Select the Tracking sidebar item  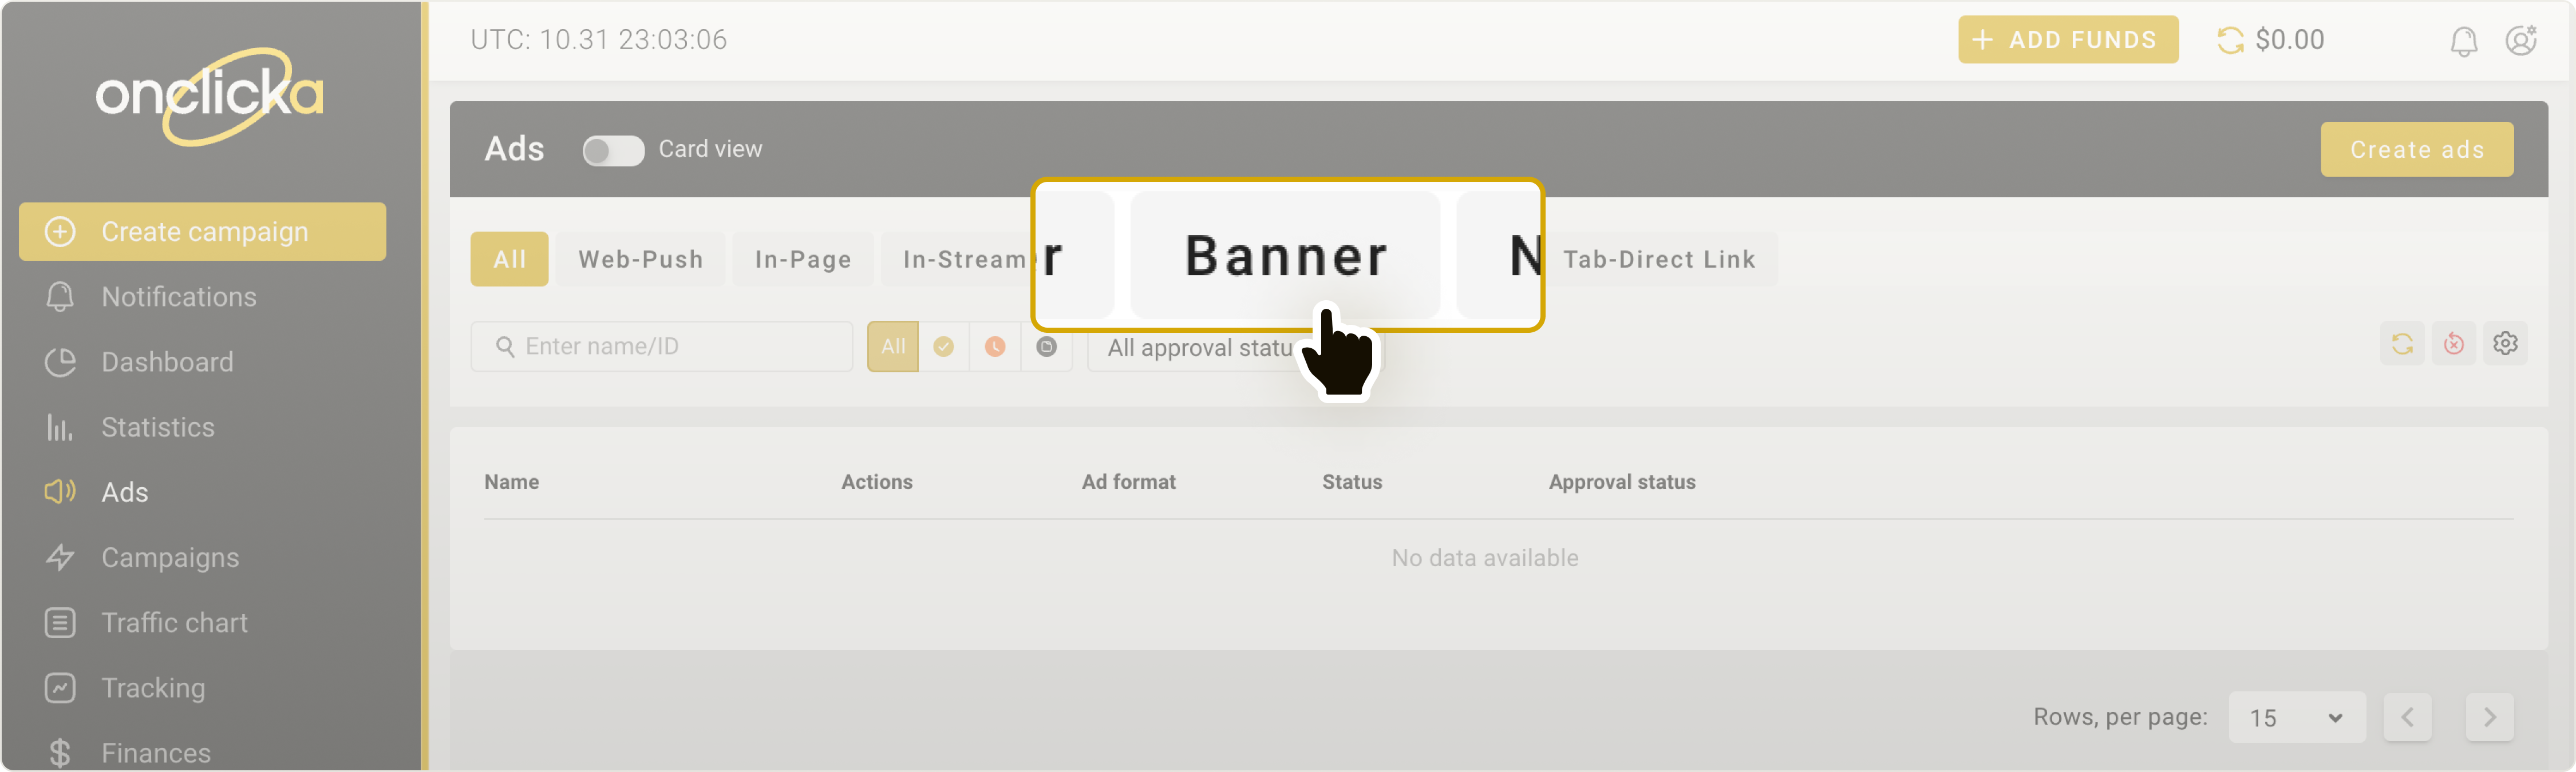[x=60, y=687]
